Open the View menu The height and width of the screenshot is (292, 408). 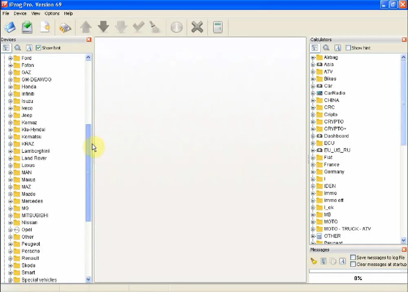point(35,13)
